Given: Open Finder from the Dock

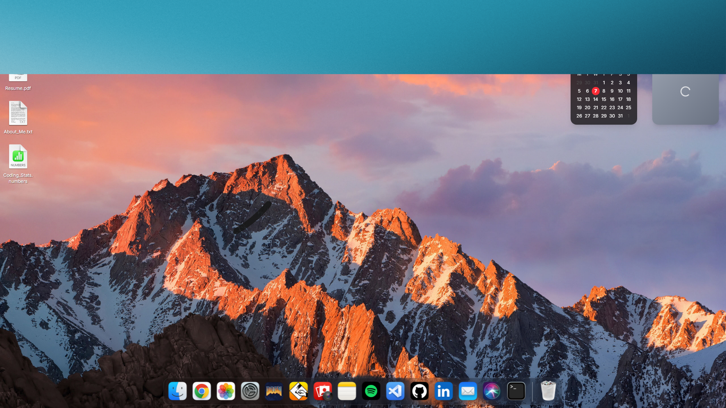Looking at the screenshot, I should point(177,391).
